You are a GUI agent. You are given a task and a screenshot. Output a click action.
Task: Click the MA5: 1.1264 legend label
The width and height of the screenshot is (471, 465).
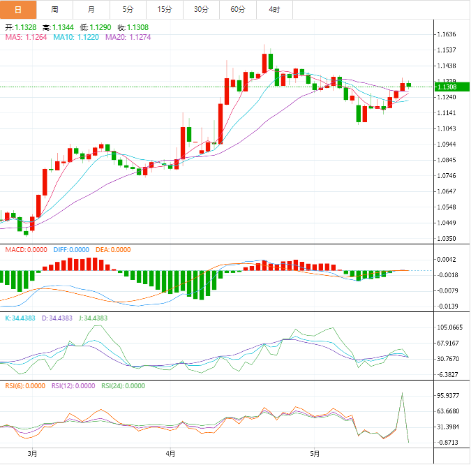pos(26,37)
